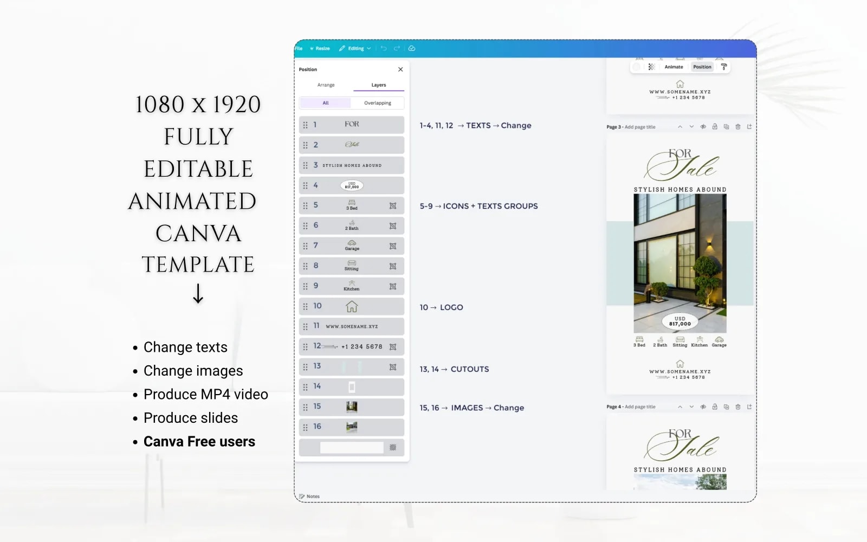This screenshot has width=867, height=542.
Task: Duplicate Page 3
Action: tap(726, 127)
